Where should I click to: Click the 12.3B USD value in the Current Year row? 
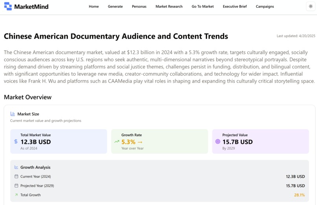295,177
